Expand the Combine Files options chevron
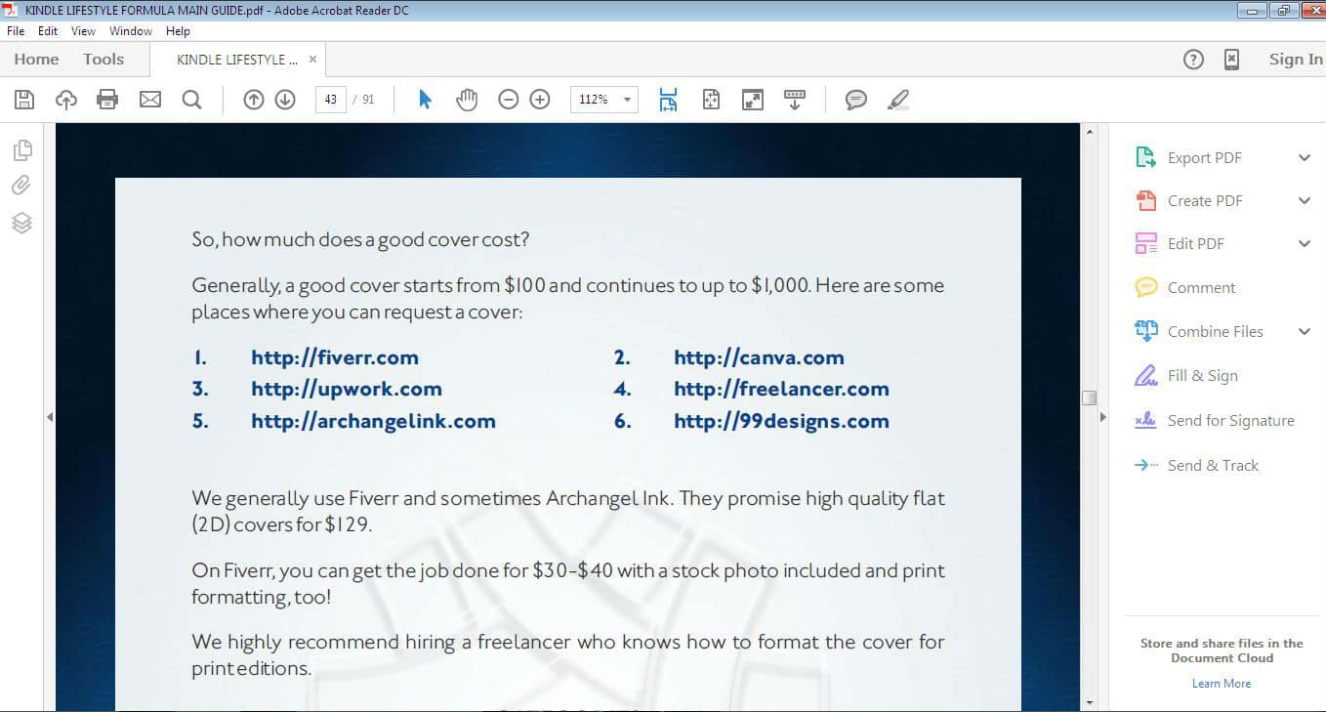This screenshot has width=1326, height=712. pyautogui.click(x=1305, y=331)
